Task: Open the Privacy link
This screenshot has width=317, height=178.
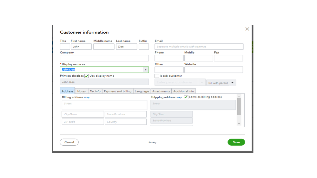Action: pos(152,143)
